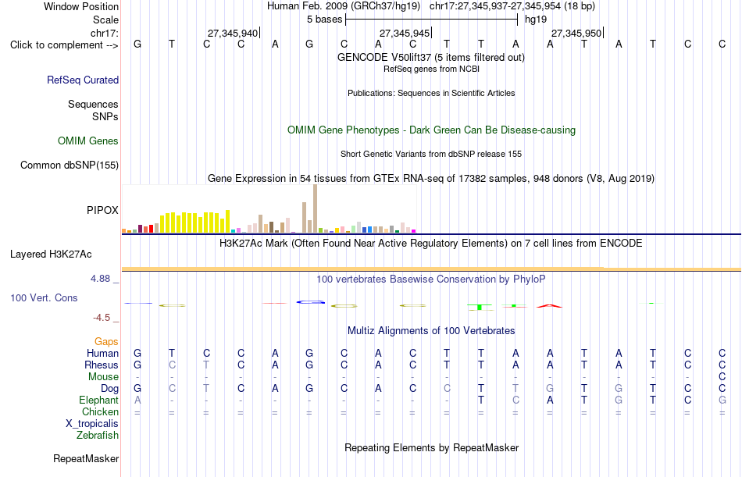This screenshot has width=742, height=477.
Task: Click the 100 Vert. Cons track label
Action: (44, 297)
